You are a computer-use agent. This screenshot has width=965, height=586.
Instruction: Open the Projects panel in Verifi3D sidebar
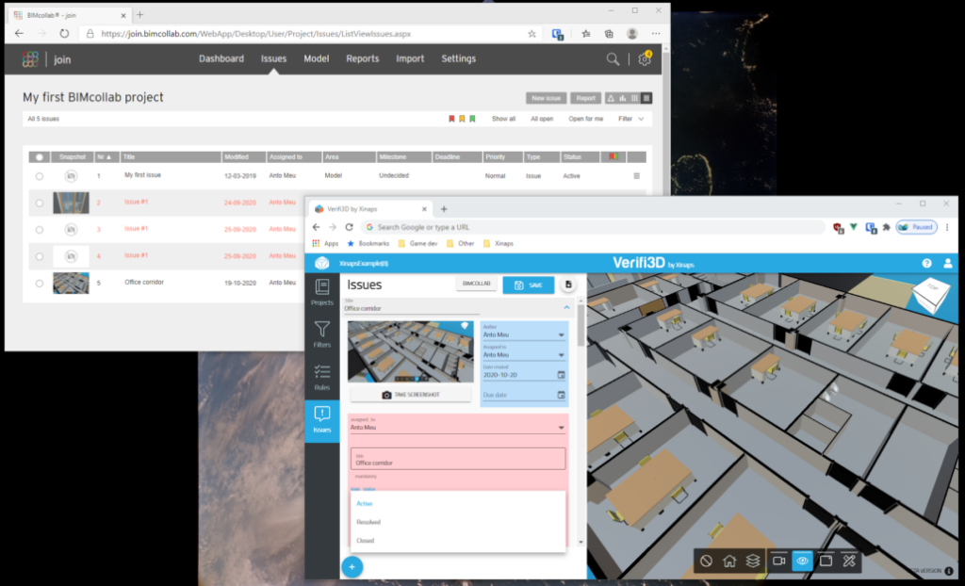click(322, 292)
